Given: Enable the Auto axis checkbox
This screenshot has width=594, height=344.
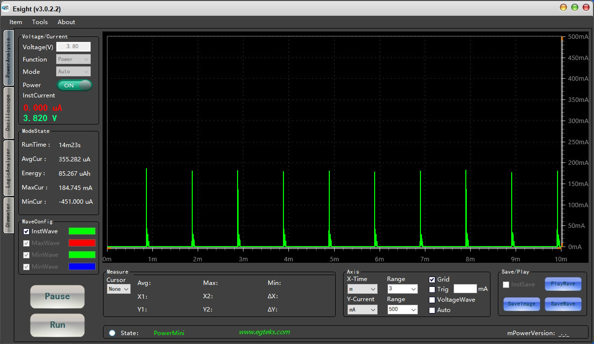Looking at the screenshot, I should pos(432,310).
